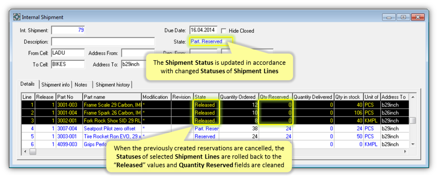
Task: Click the Quantity Ordered column header
Action: tap(238, 97)
